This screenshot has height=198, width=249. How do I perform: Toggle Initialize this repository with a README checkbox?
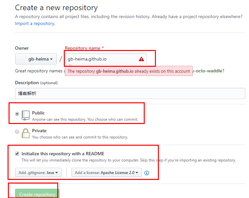17,154
